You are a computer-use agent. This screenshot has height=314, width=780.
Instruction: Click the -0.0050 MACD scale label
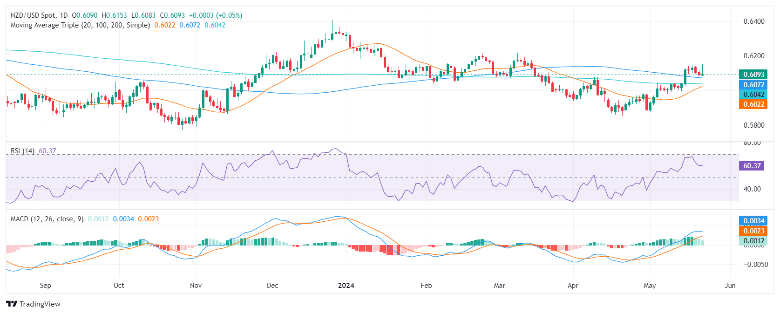(753, 265)
